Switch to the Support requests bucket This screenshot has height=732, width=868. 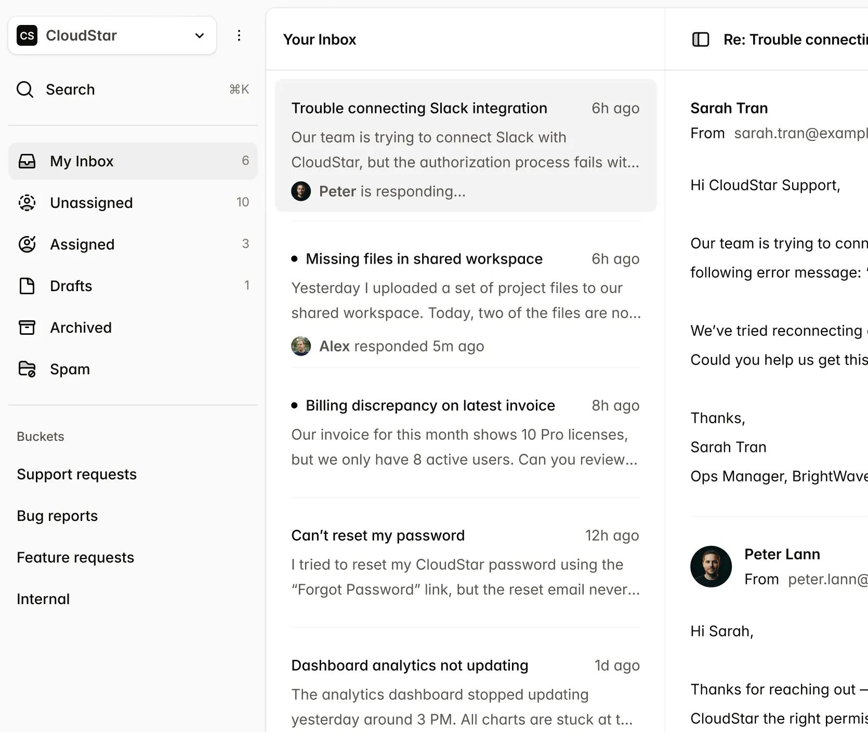pyautogui.click(x=76, y=474)
